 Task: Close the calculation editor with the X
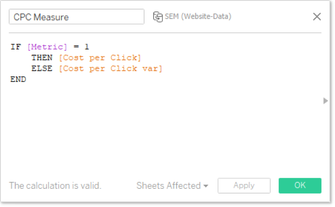point(317,16)
